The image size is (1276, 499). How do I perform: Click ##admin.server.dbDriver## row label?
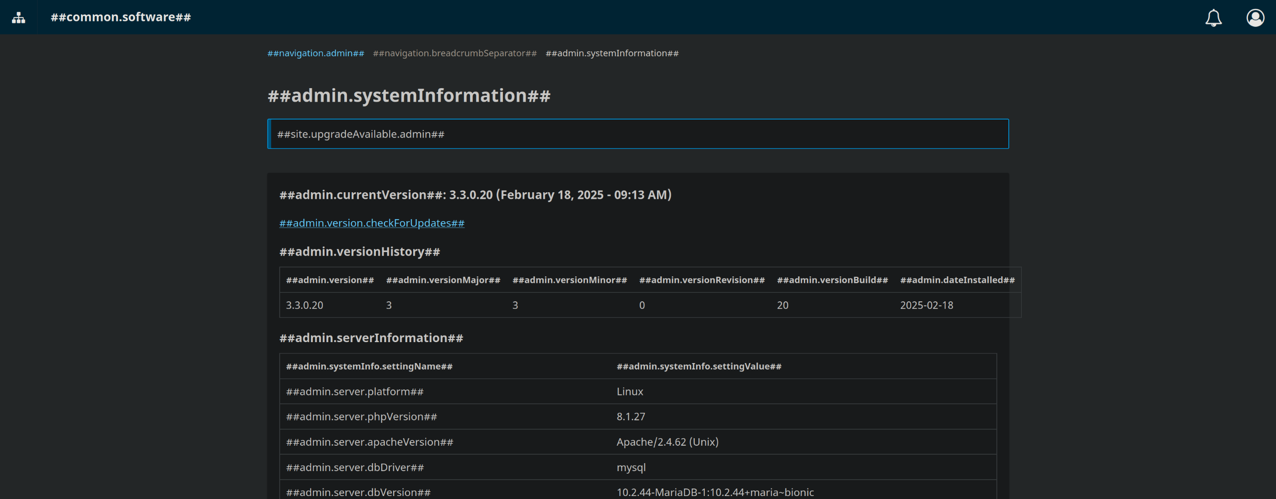[x=355, y=468]
